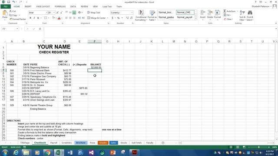
Task: Open the Fill dropdown
Action: click(227, 15)
